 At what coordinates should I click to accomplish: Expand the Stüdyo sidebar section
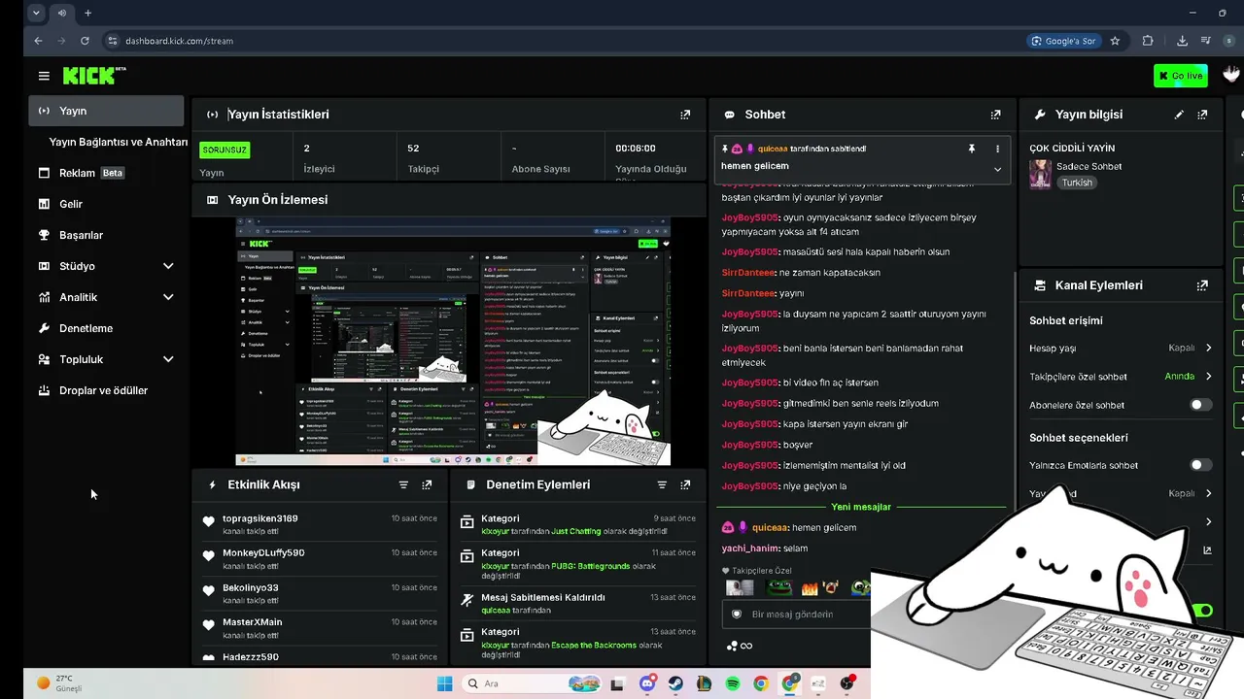168,266
